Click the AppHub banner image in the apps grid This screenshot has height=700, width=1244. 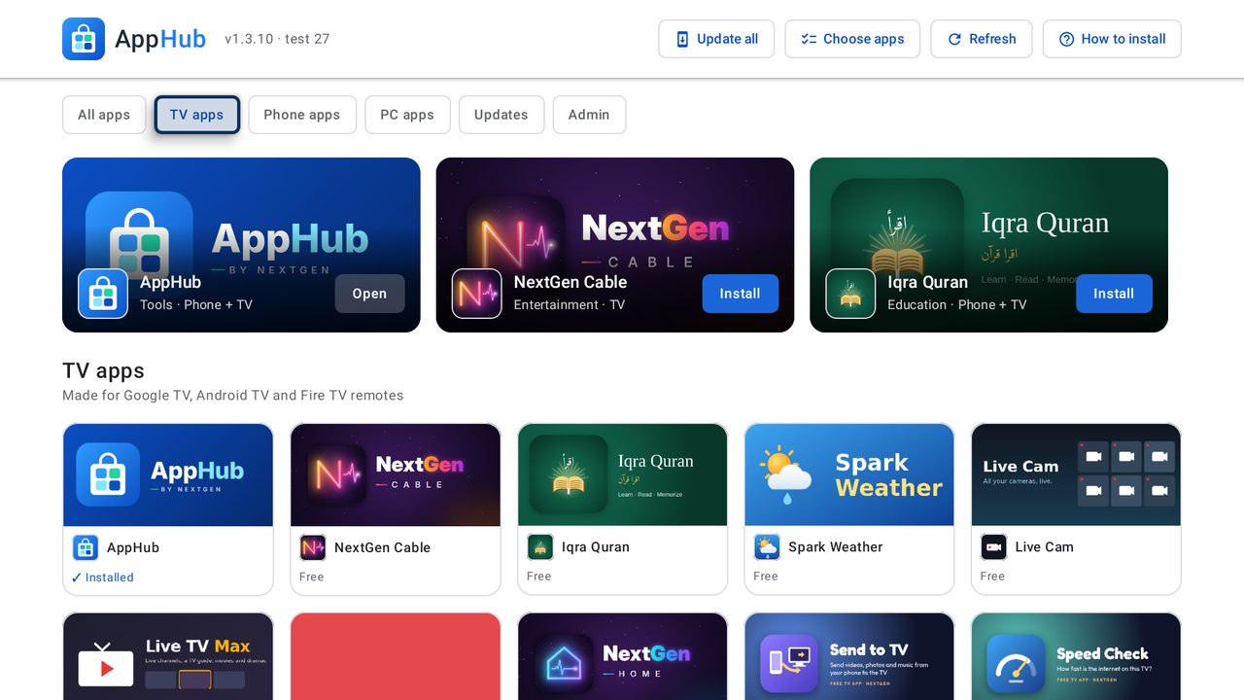tap(168, 474)
